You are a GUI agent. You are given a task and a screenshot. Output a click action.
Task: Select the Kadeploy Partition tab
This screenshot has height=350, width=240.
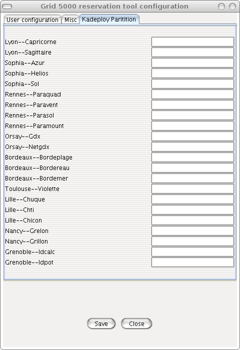(x=109, y=19)
